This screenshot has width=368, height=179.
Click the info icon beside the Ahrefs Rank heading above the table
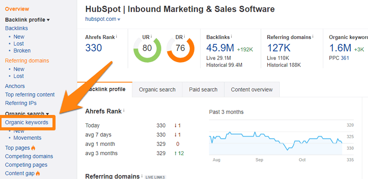pos(124,110)
